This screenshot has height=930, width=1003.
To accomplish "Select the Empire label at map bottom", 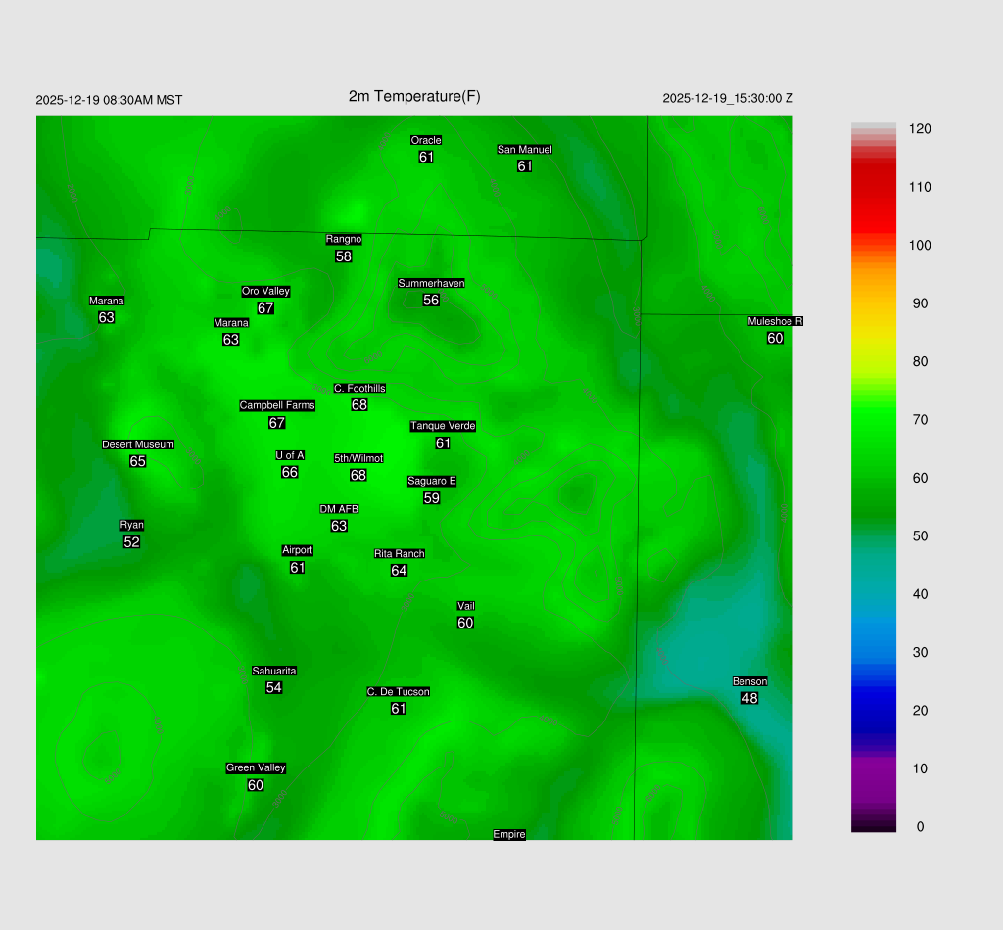I will (509, 835).
